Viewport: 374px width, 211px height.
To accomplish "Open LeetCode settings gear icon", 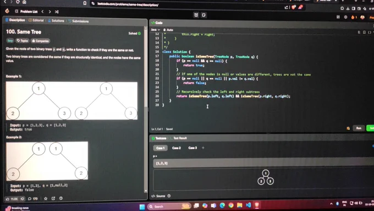I will (345, 17).
